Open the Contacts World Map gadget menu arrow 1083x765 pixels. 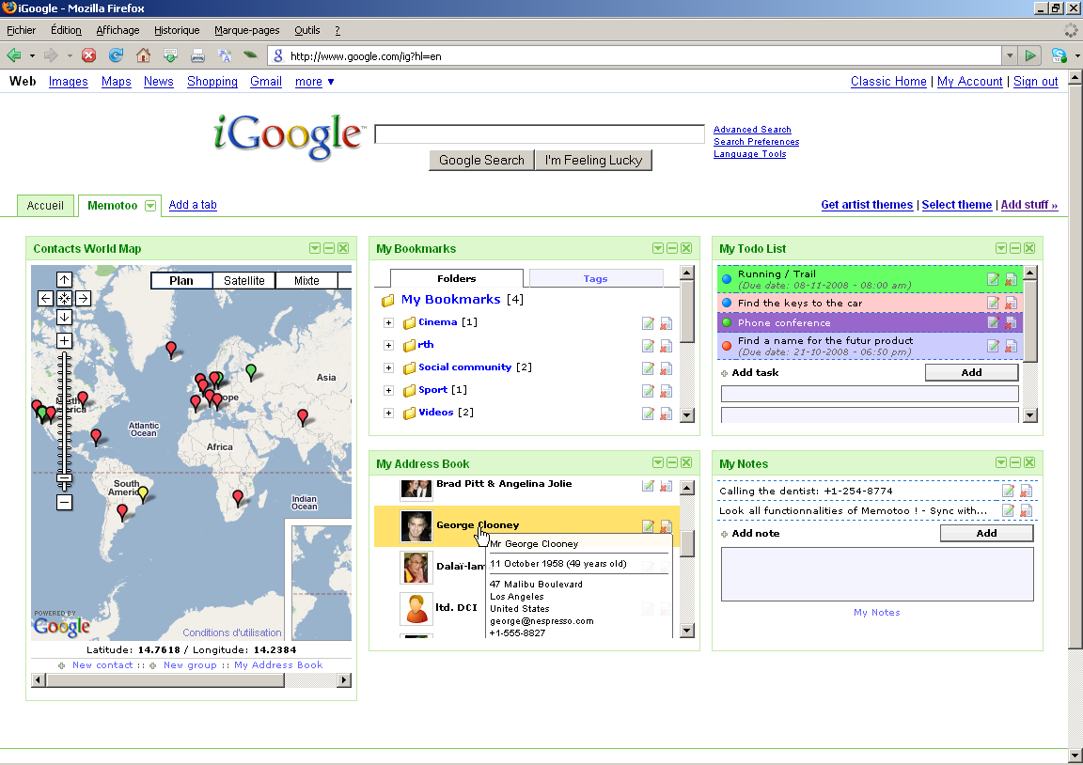315,248
